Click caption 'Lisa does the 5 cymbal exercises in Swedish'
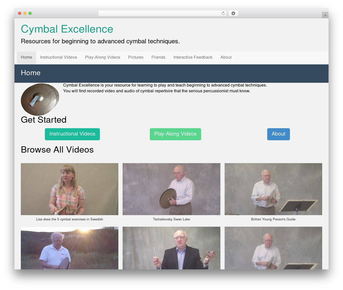The image size is (343, 290). 70,219
